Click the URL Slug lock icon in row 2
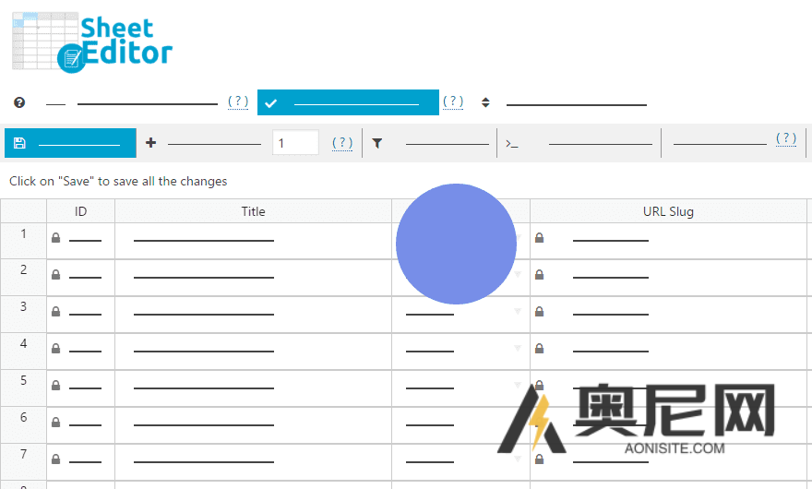 click(539, 275)
